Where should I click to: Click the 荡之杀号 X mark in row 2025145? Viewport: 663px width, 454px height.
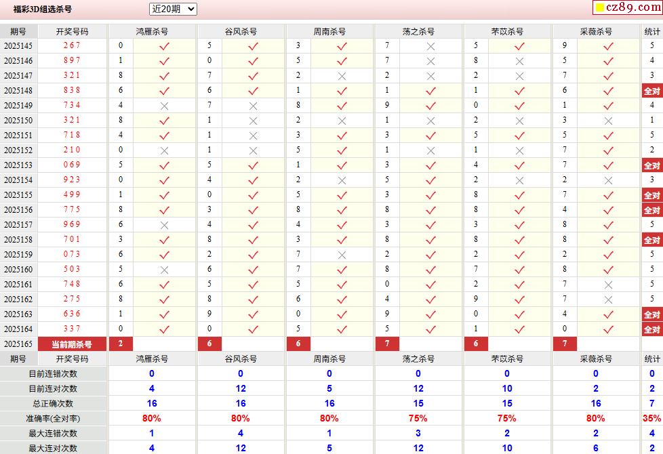pyautogui.click(x=430, y=46)
